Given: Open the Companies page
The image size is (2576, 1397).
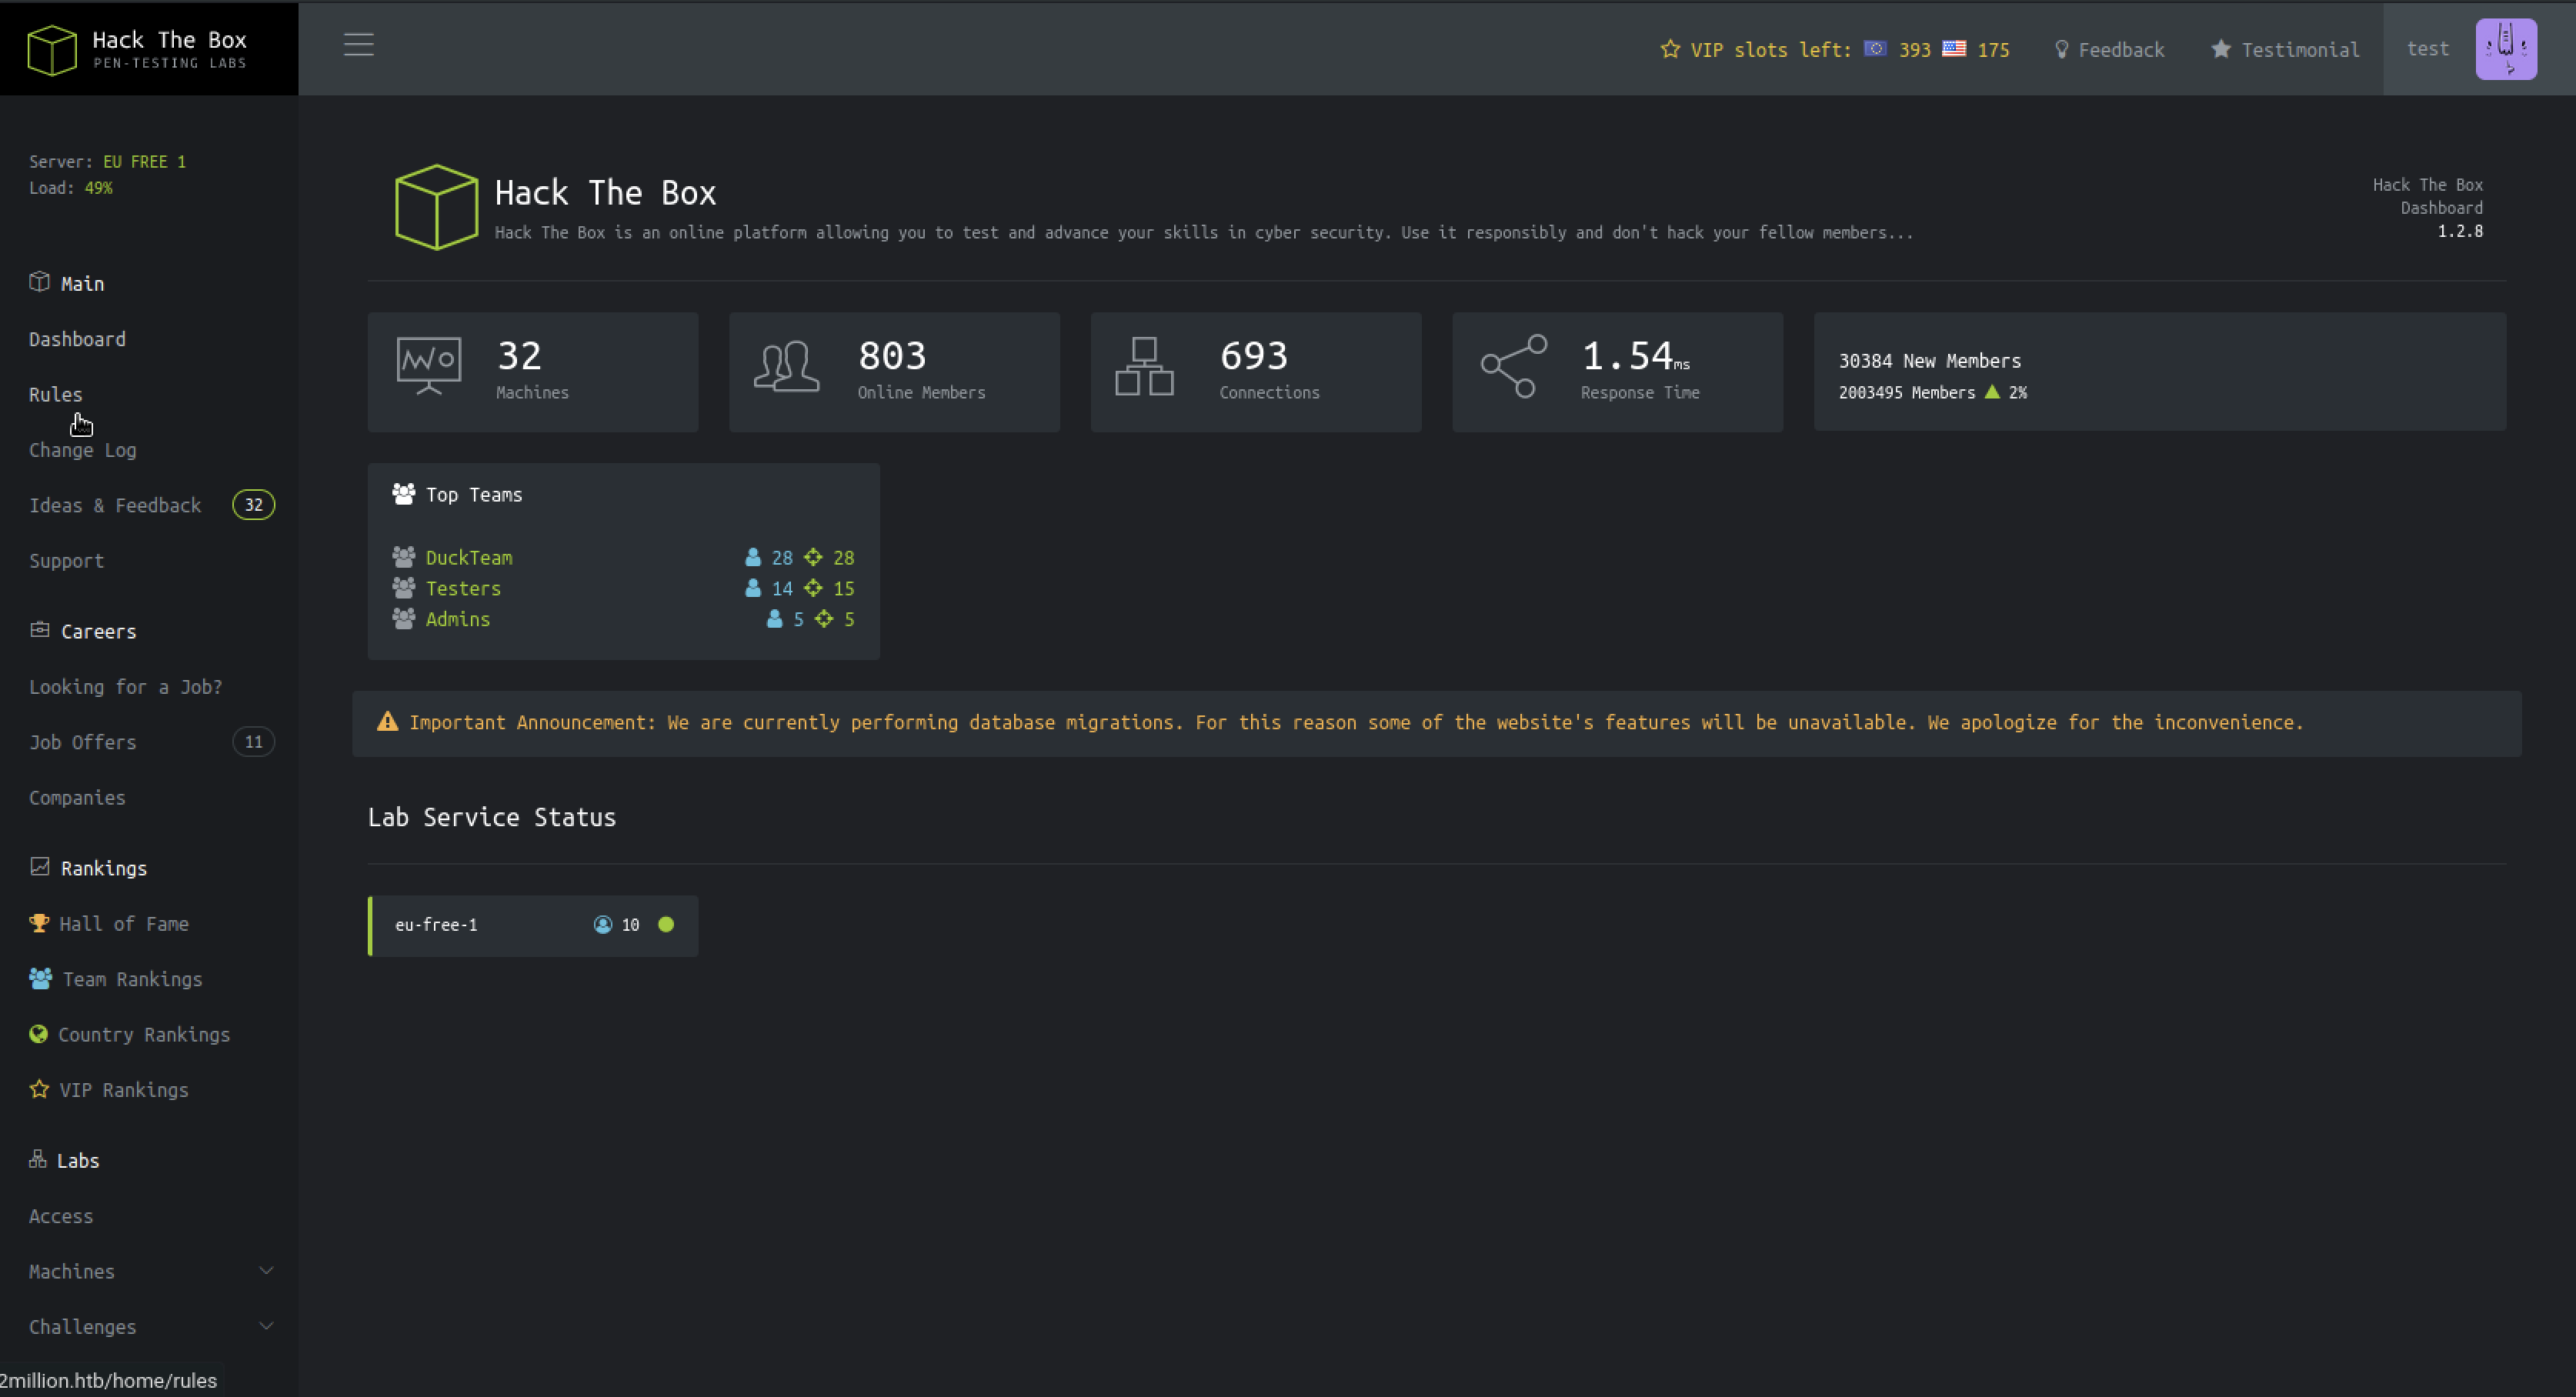Looking at the screenshot, I should tap(77, 798).
